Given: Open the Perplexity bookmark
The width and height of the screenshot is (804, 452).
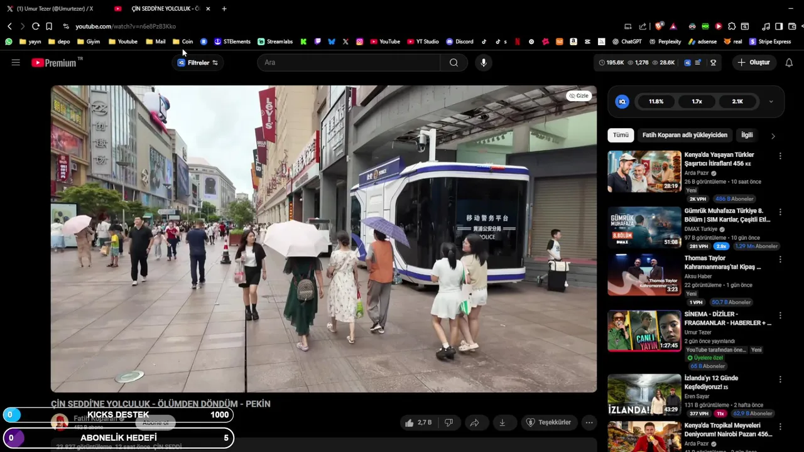Looking at the screenshot, I should (x=665, y=41).
